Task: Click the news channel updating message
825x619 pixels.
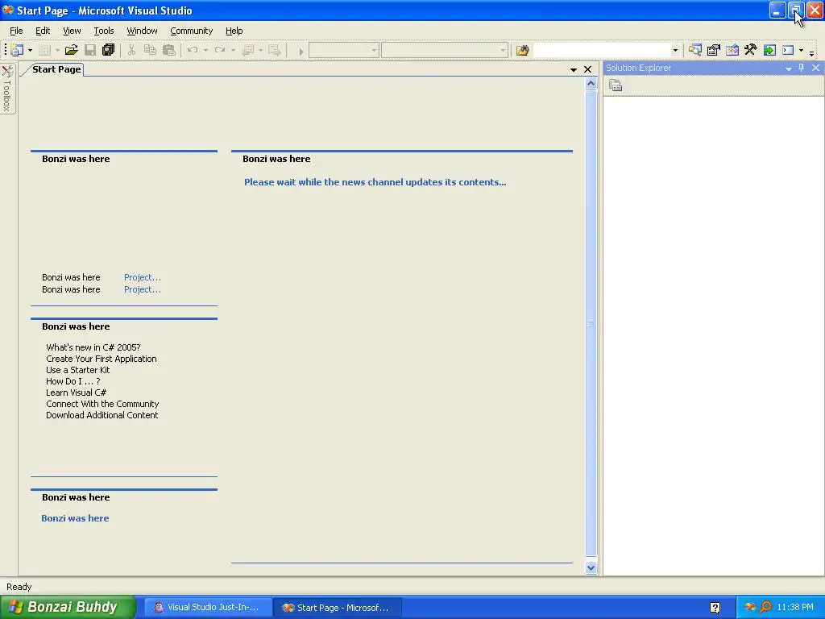Action: click(375, 182)
